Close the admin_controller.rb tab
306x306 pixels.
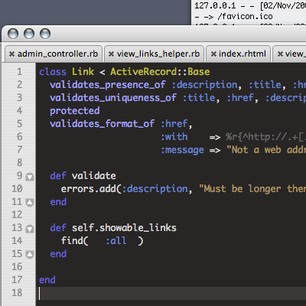(x=11, y=54)
